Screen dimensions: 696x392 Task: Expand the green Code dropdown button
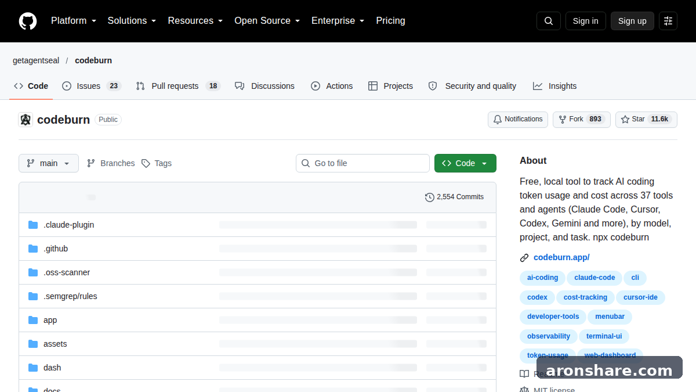(x=465, y=163)
